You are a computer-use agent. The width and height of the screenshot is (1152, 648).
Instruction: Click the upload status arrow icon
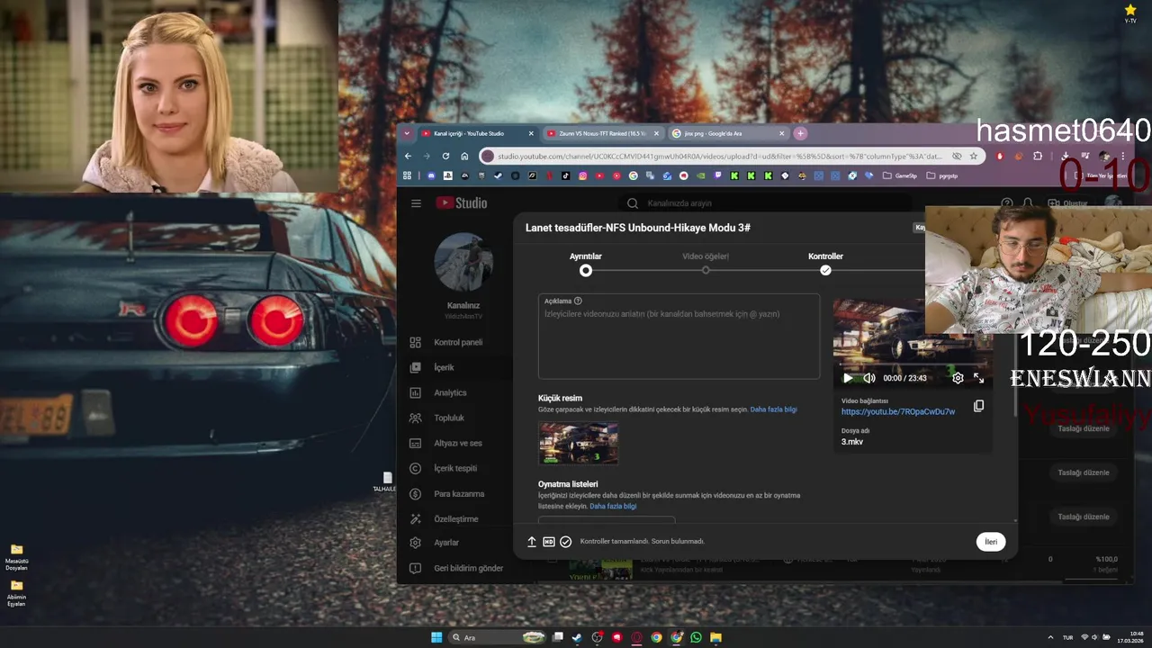(532, 542)
